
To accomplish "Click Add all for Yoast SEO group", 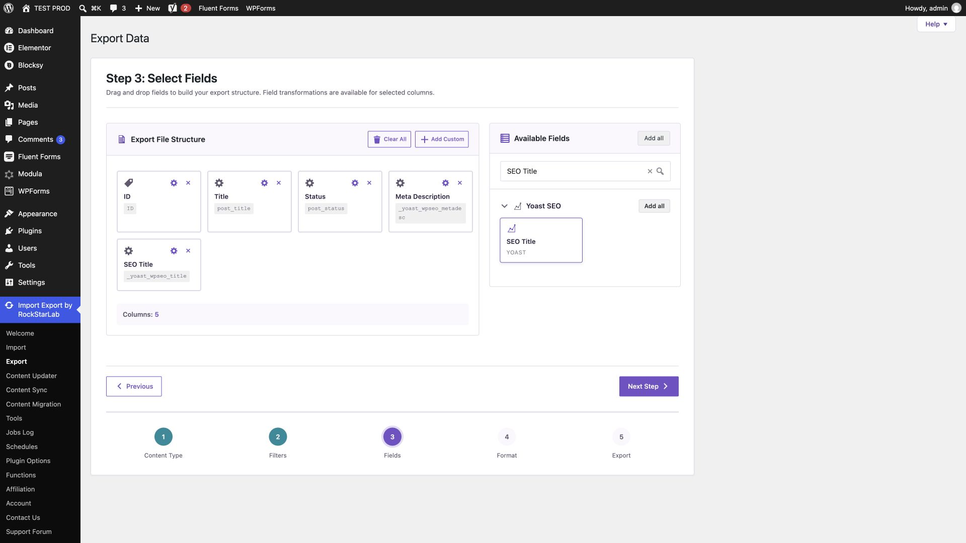I will [x=654, y=206].
